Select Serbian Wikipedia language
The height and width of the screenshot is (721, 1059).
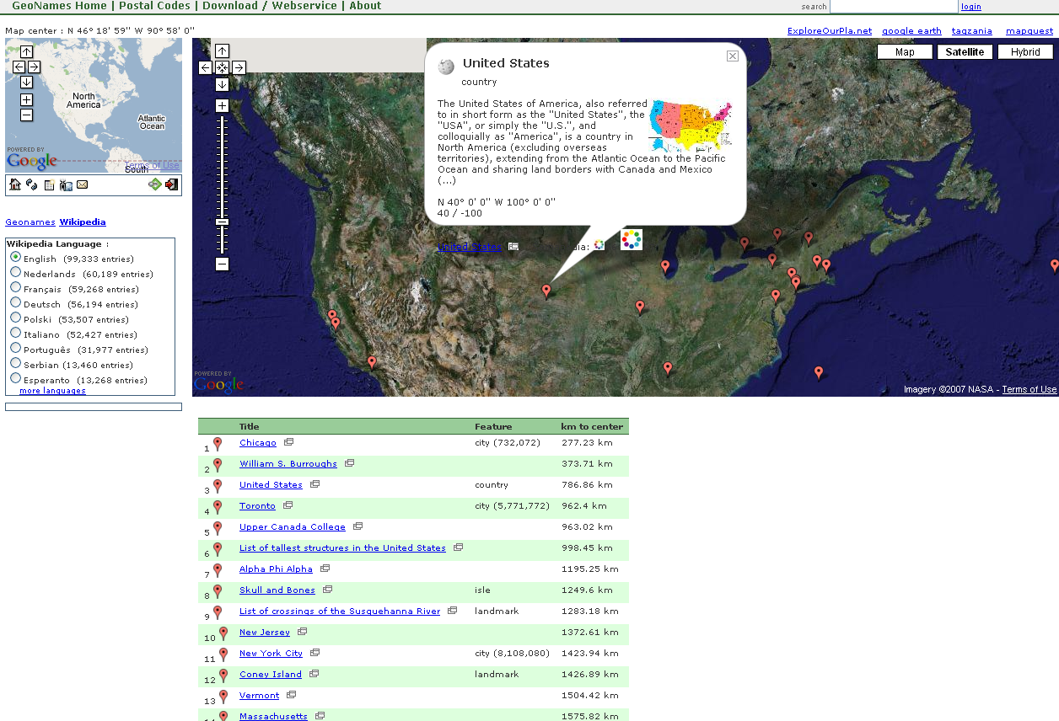tap(15, 363)
